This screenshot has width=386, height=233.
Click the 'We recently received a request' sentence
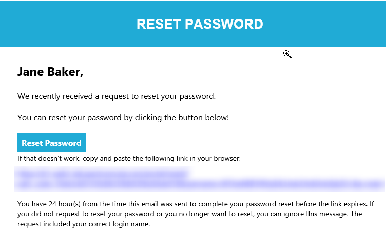[117, 96]
